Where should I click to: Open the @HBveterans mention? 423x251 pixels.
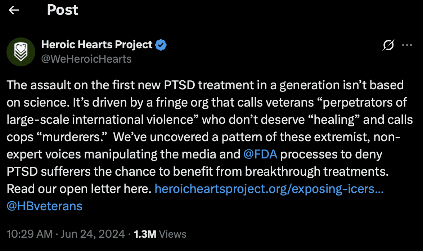[x=45, y=206]
